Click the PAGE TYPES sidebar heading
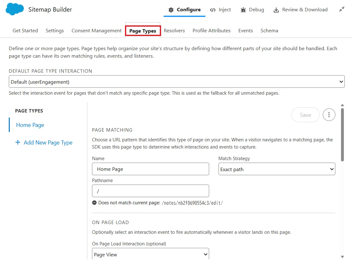Screen dimensions: 352x267 29,111
